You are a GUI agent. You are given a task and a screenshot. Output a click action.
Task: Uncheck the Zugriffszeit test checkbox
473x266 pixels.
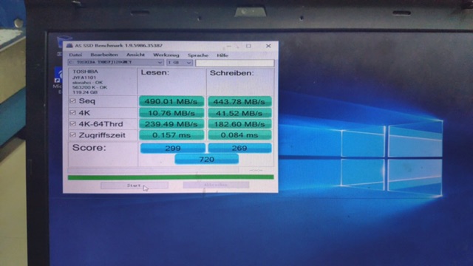pos(72,134)
